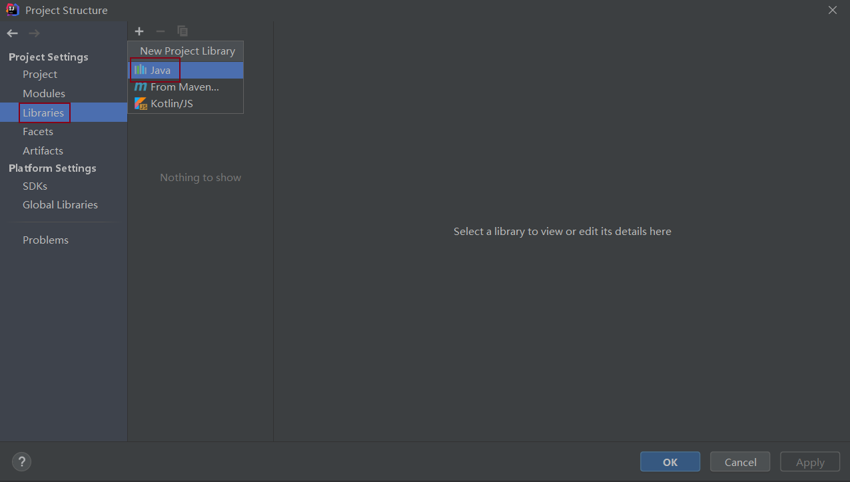This screenshot has width=850, height=482.
Task: Click the back arrow navigation icon
Action: (13, 33)
